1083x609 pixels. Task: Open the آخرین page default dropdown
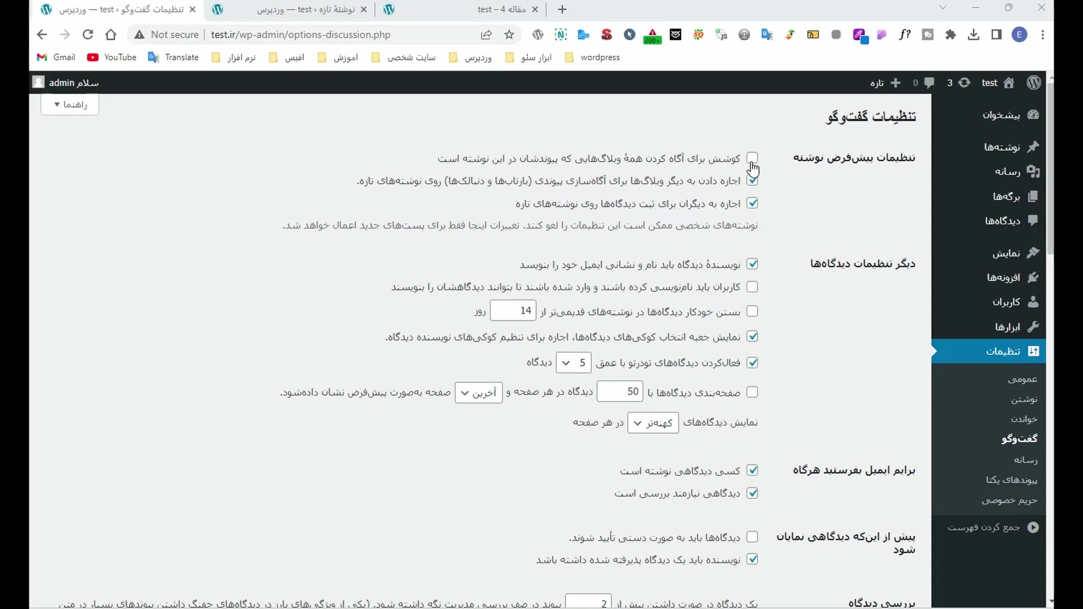[x=478, y=392]
